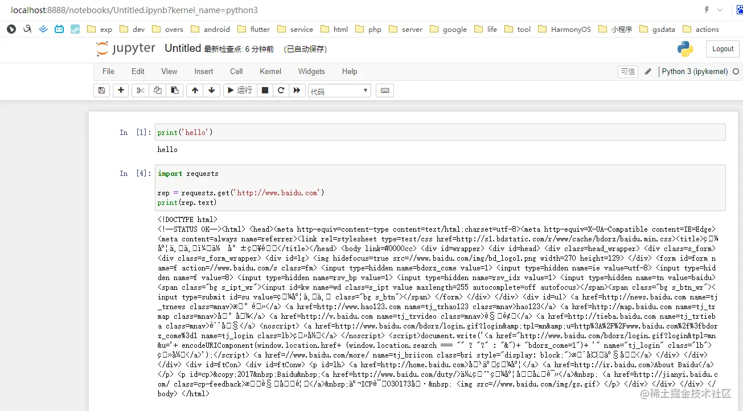Open the HarmonyOS bookmark folder
Image resolution: width=743 pixels, height=411 pixels.
click(564, 29)
